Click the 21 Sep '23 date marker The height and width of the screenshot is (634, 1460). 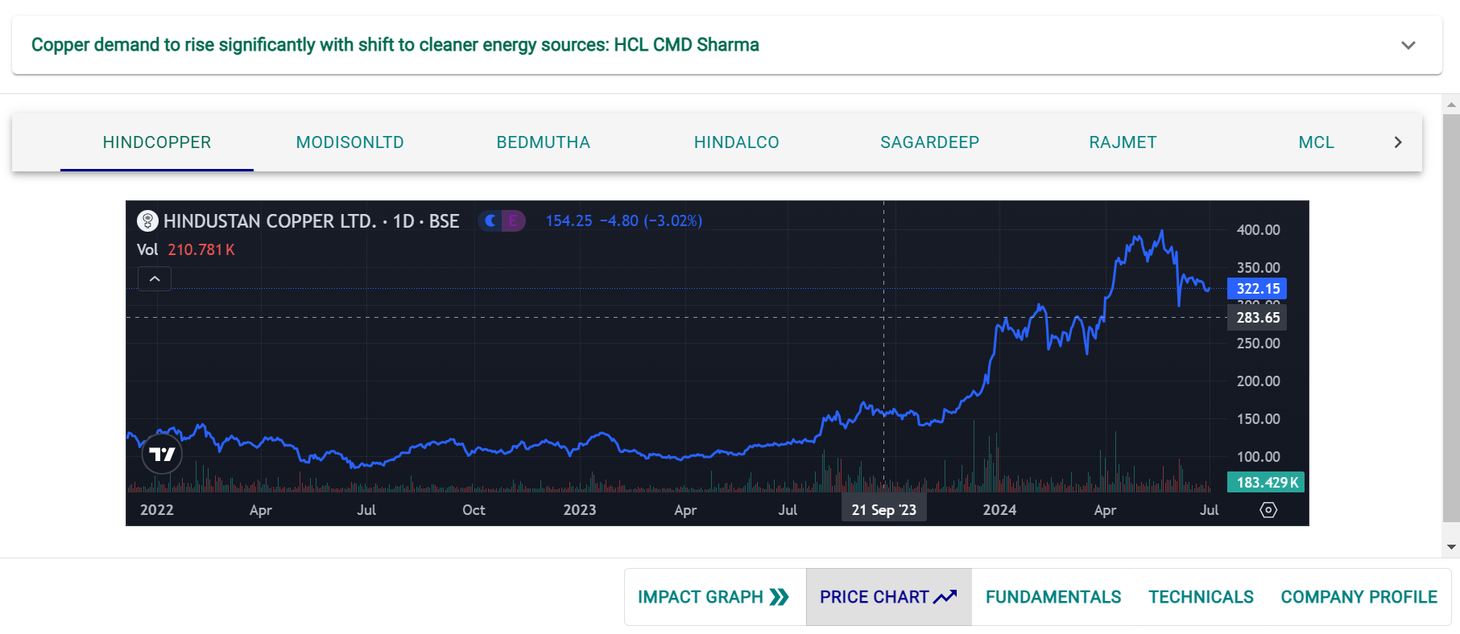(883, 510)
